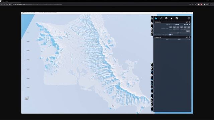The width and height of the screenshot is (214, 120).
Task: Open the settings ring icon in the side panel tab row
Action: pos(189,18)
